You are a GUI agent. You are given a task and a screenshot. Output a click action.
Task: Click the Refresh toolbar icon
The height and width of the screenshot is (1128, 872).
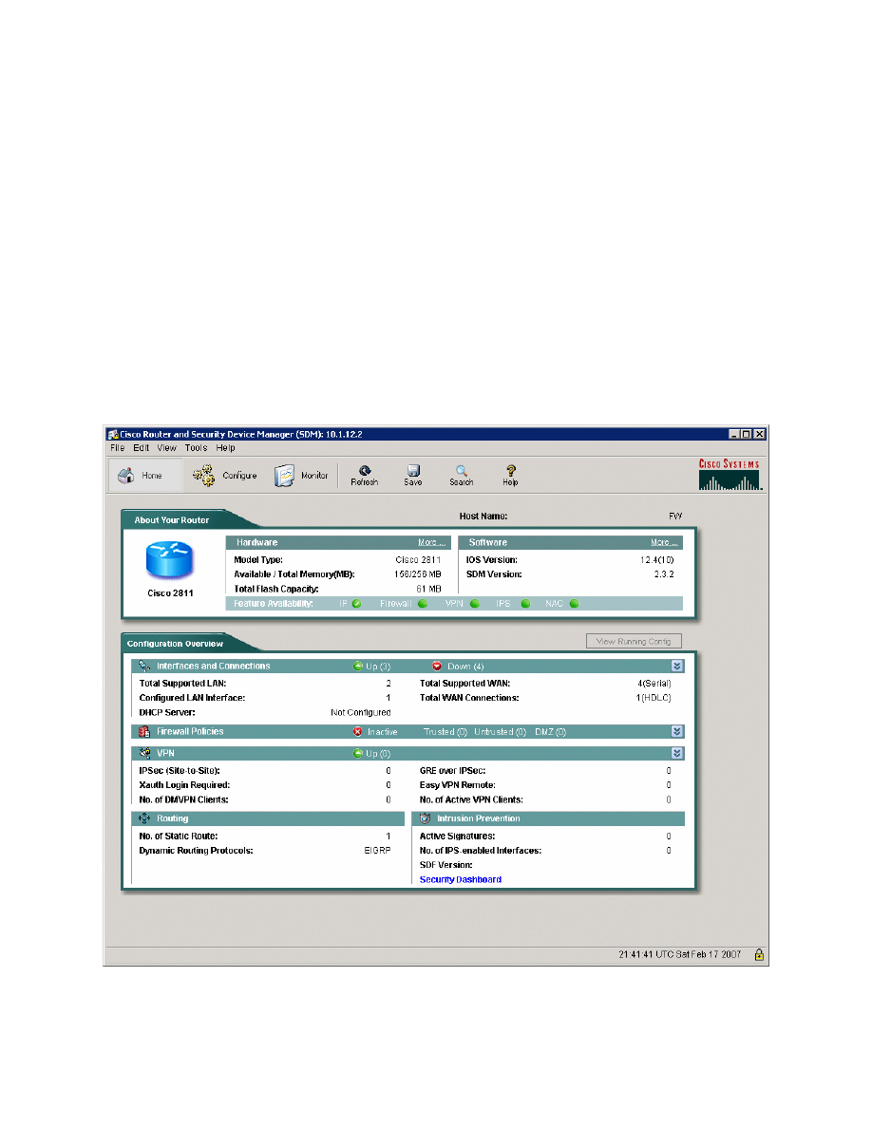point(364,470)
